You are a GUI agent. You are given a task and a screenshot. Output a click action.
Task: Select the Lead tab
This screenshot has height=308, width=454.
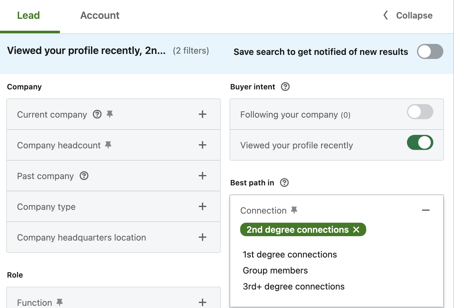(29, 15)
